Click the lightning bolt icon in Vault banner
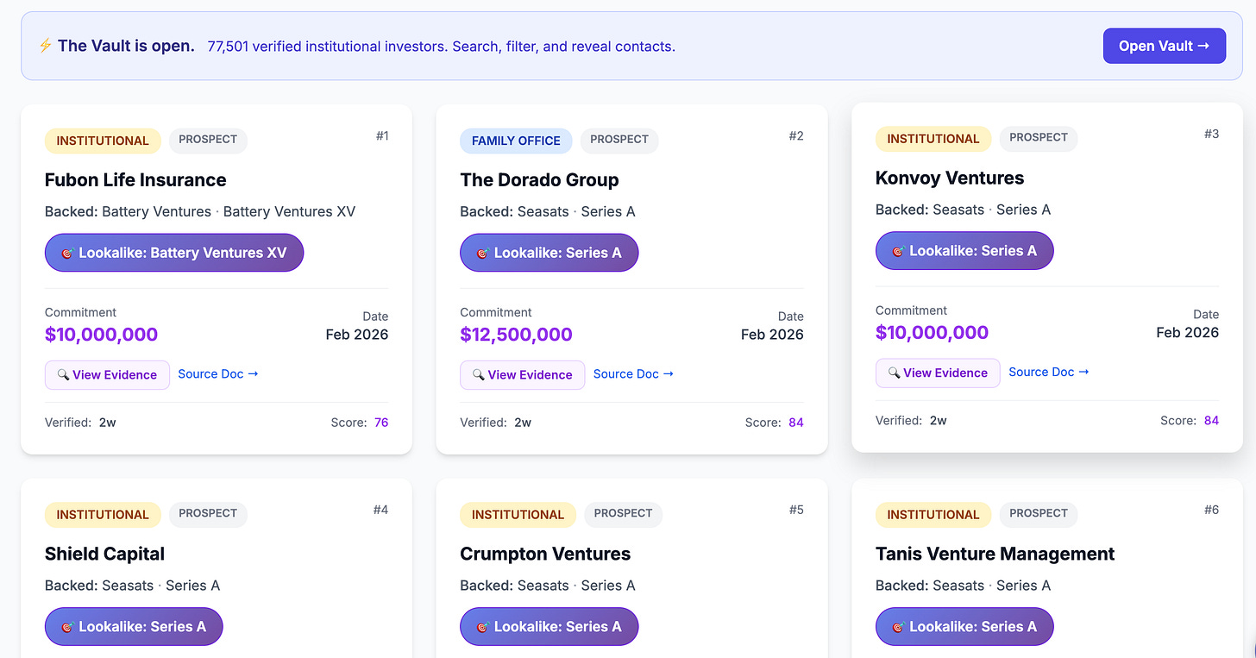 [x=45, y=46]
